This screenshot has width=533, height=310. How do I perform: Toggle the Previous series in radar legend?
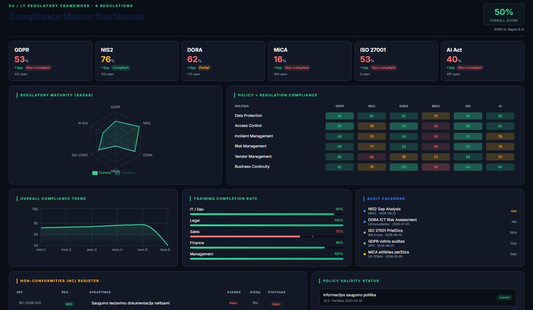[x=125, y=173]
